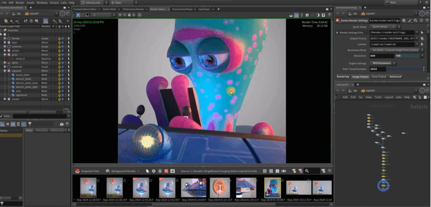Click the wrench icon in network editor toolbar
The width and height of the screenshot is (431, 207).
pos(414,97)
